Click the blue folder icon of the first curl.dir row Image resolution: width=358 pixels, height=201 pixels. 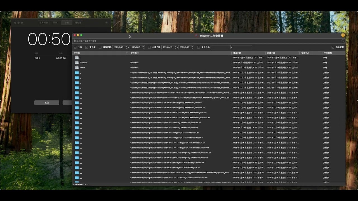[77, 102]
